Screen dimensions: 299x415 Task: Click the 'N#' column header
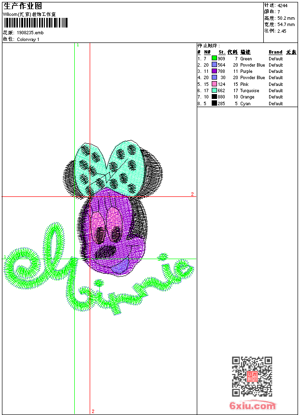[x=207, y=52]
